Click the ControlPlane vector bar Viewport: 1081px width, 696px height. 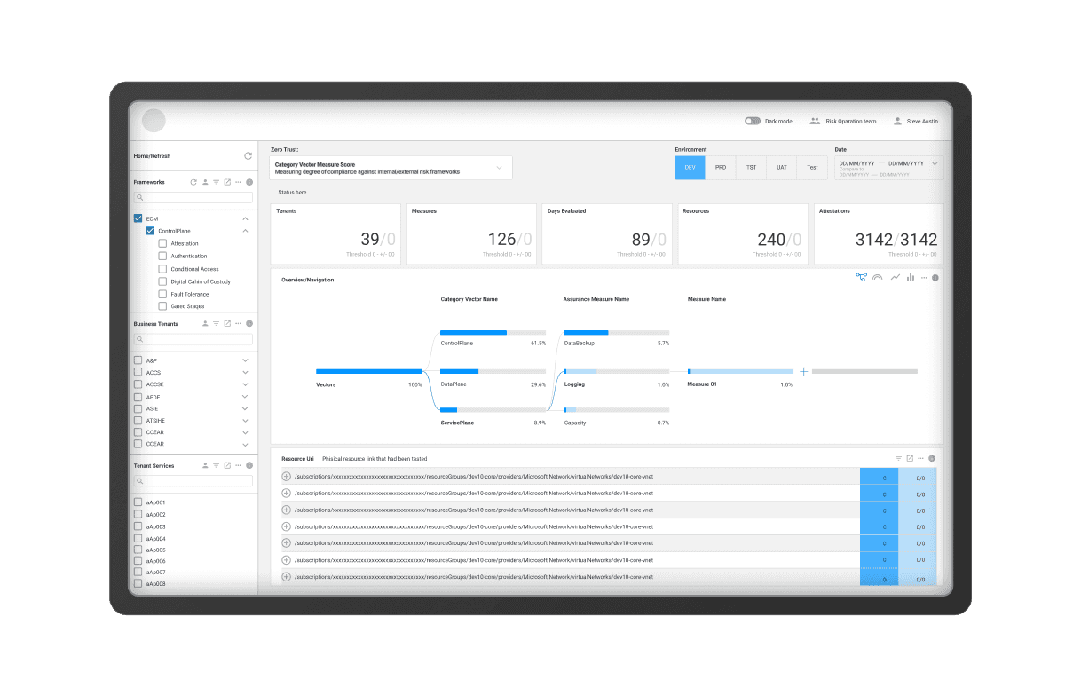[x=493, y=332]
